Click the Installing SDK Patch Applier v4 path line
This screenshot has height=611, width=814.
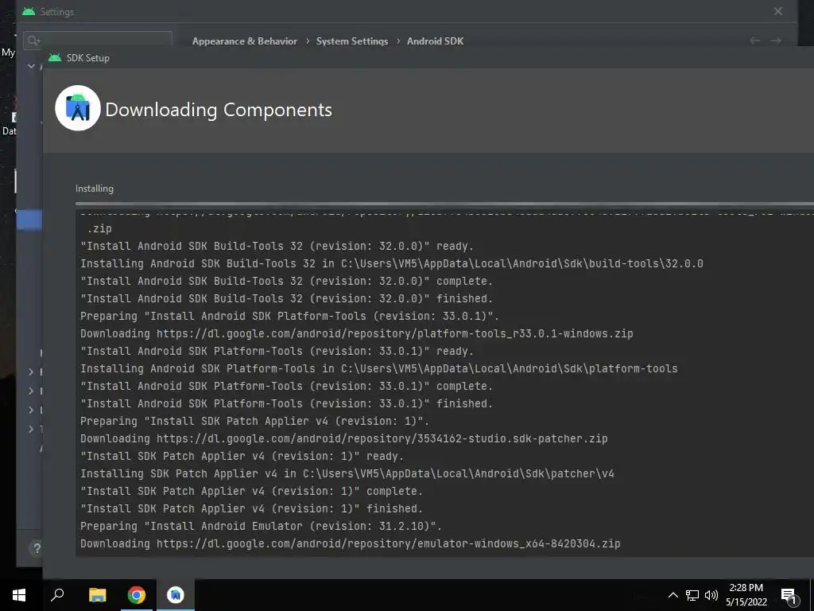click(347, 473)
